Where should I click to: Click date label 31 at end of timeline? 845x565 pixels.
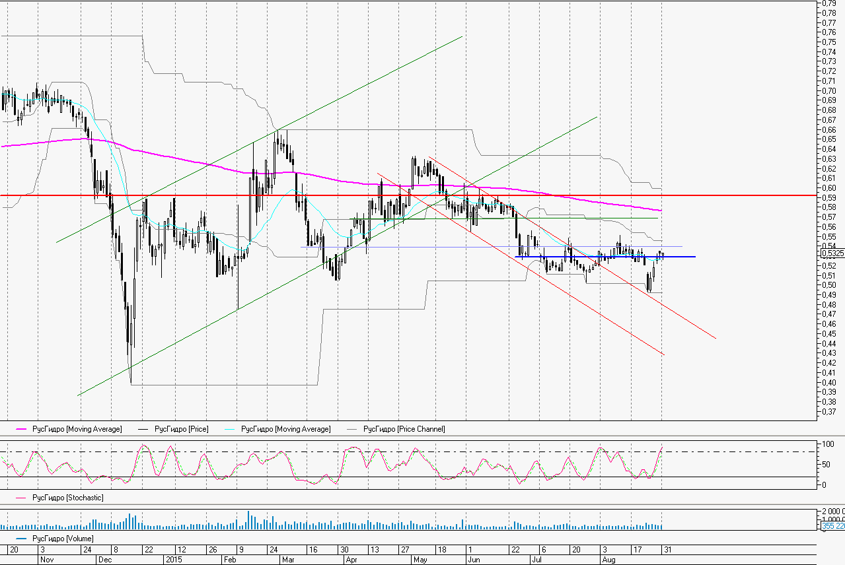(668, 550)
